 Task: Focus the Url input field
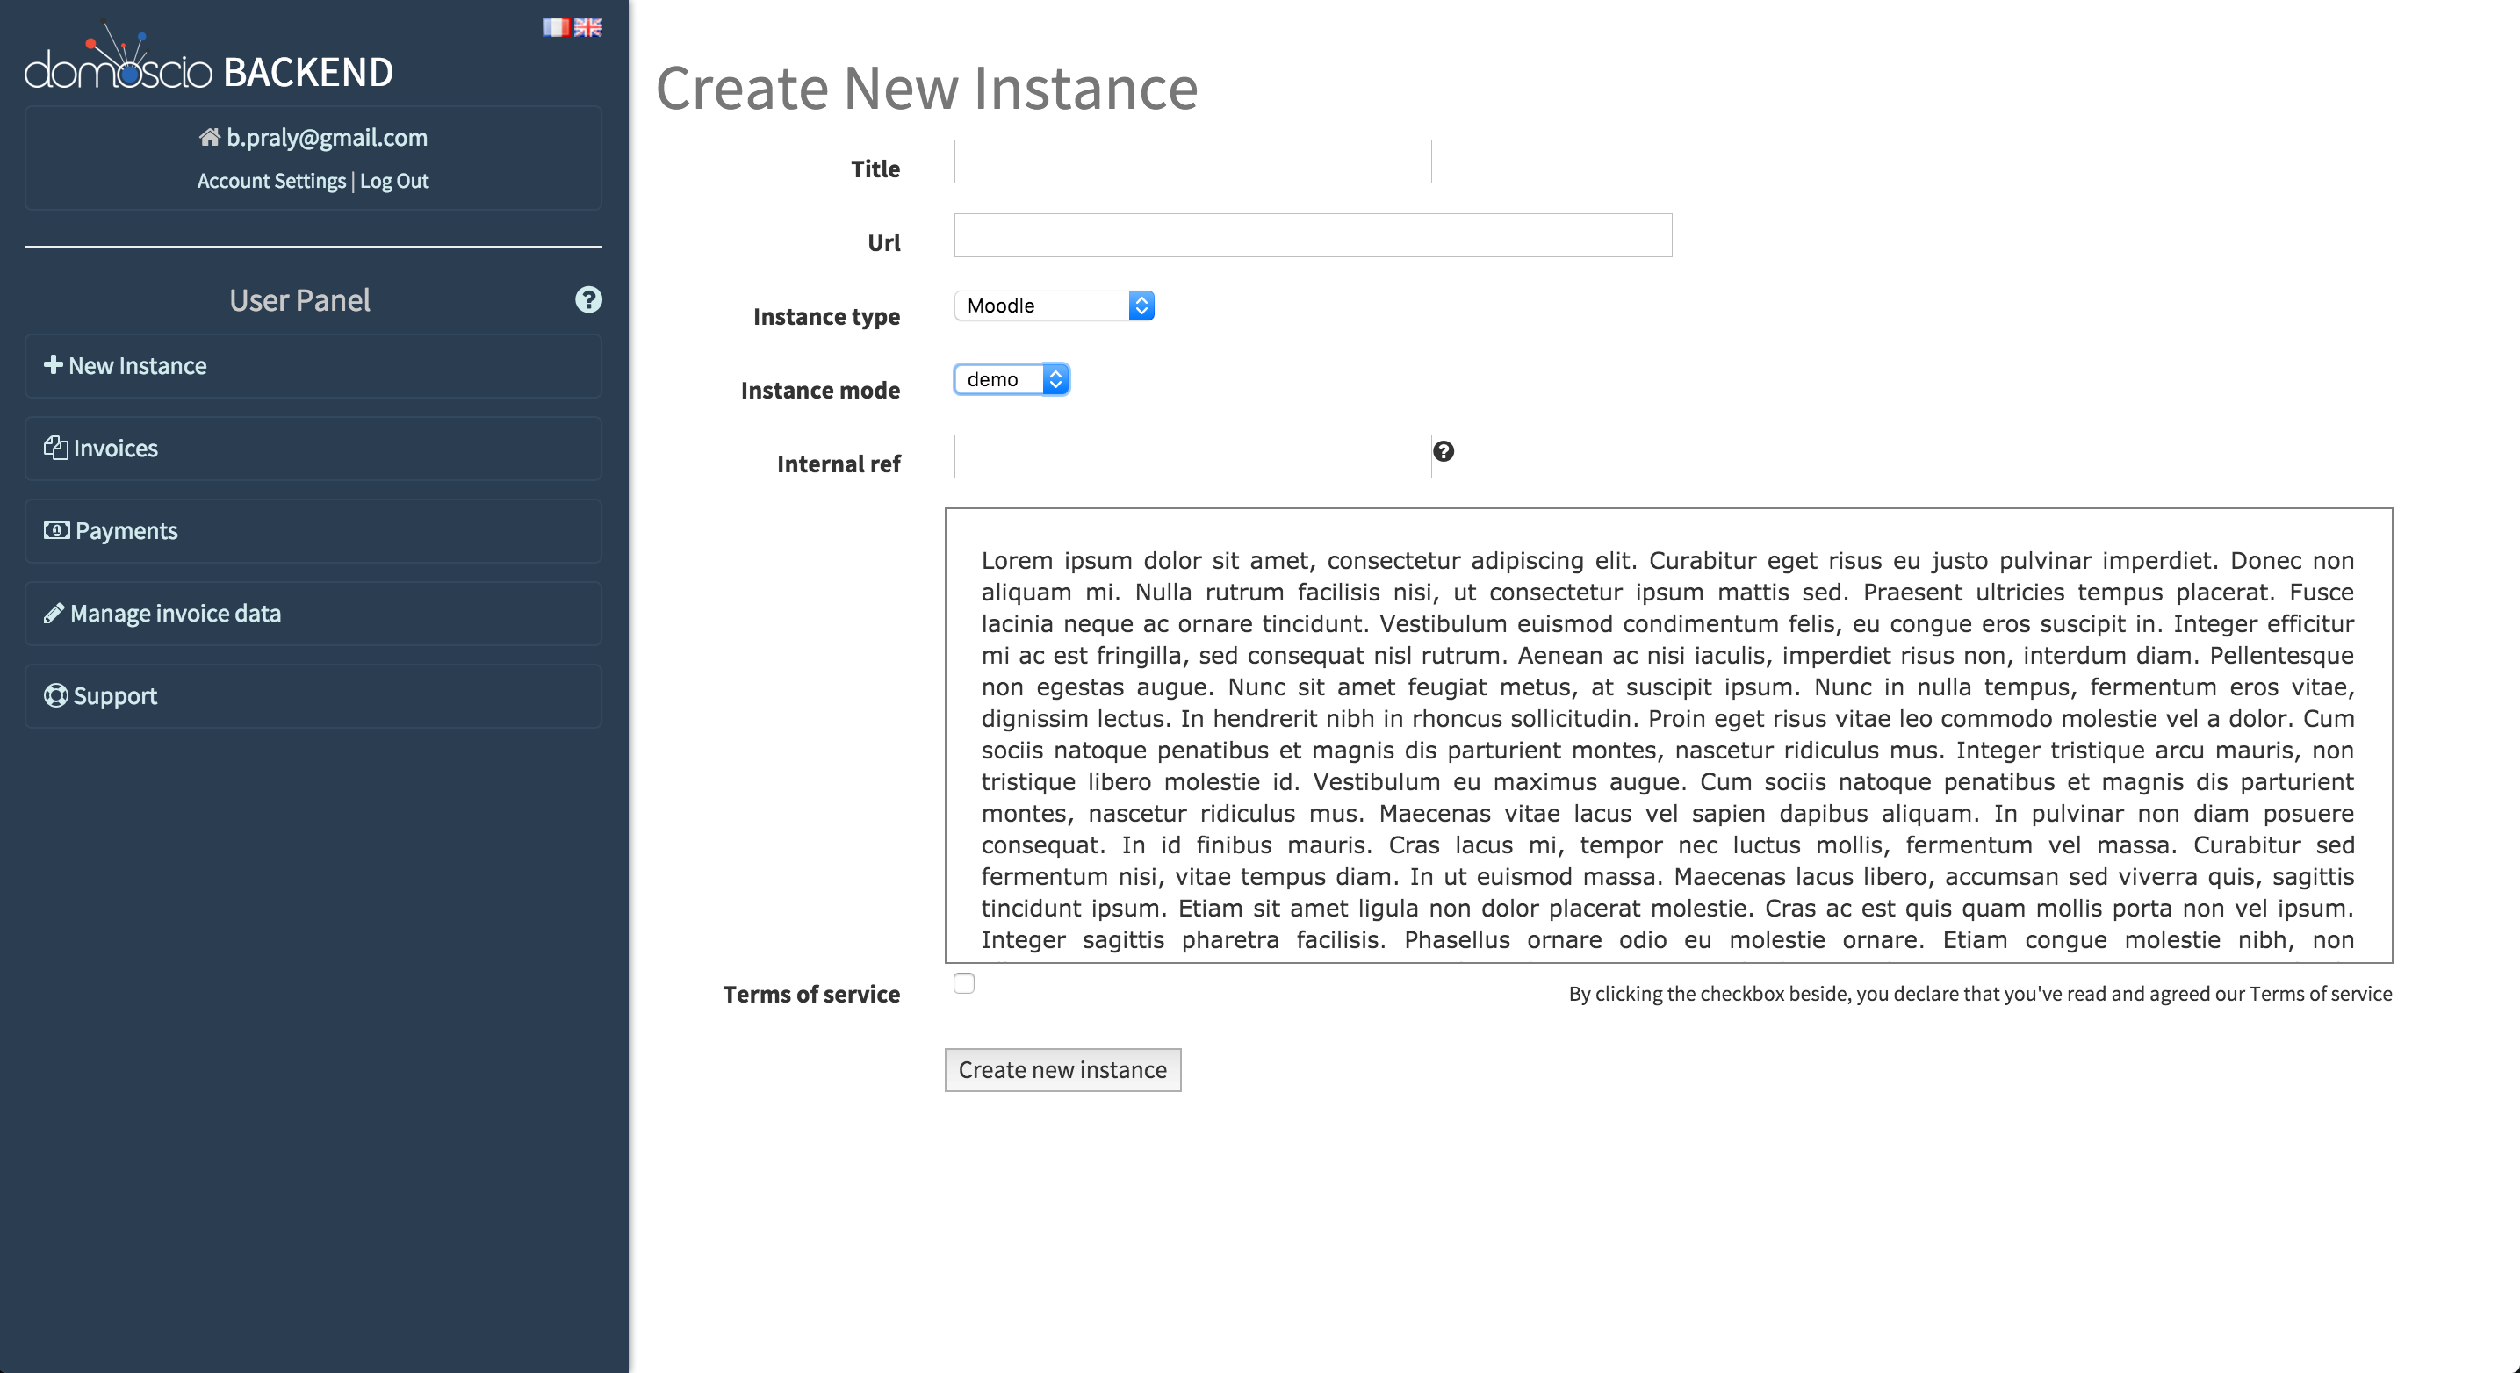tap(1312, 235)
